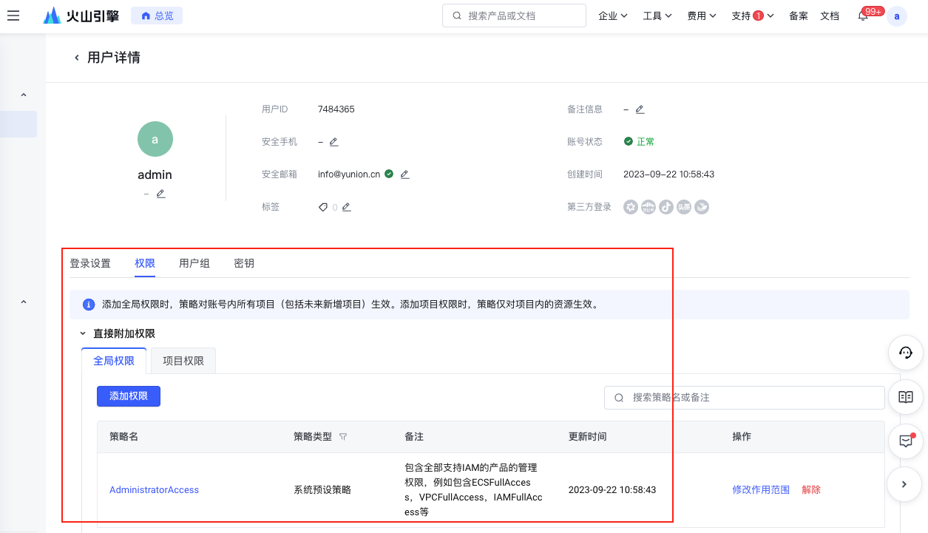
Task: Select the 项目权限 tab
Action: coord(183,361)
